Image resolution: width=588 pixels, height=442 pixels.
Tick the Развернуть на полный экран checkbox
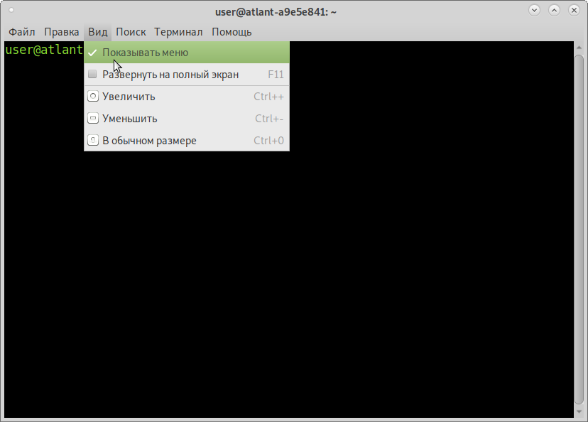click(92, 74)
